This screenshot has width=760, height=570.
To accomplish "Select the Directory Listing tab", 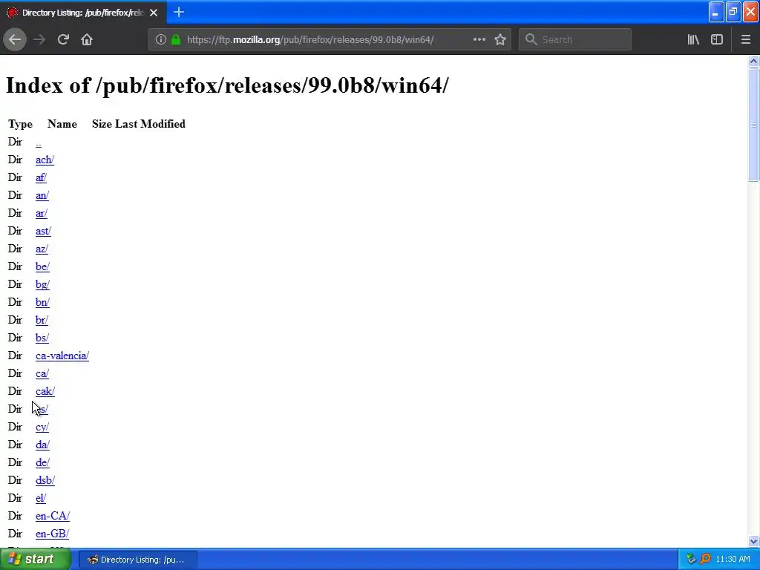I will tap(83, 12).
